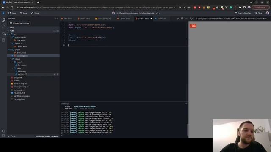Open sandbox.config.json in the file tree
This screenshot has width=271, height=152.
pos(22,96)
